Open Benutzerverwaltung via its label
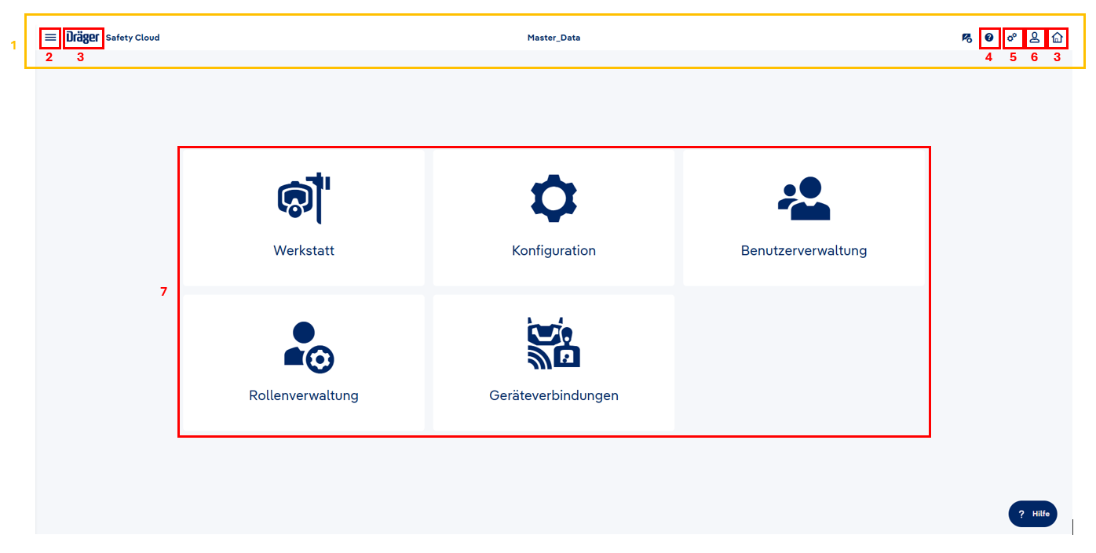The height and width of the screenshot is (553, 1096). (804, 251)
